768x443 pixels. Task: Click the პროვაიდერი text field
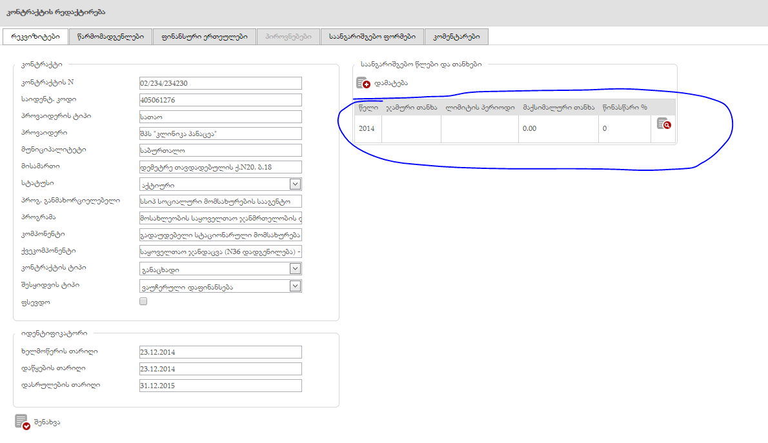[220, 133]
